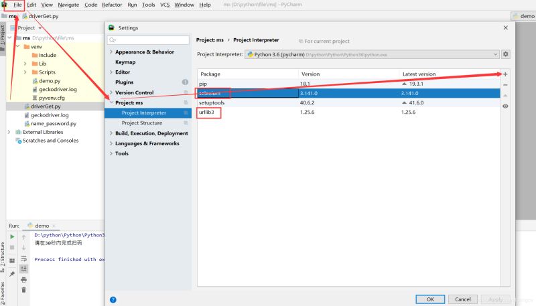
Task: Click the down stack trace arrow
Action: tap(23, 248)
